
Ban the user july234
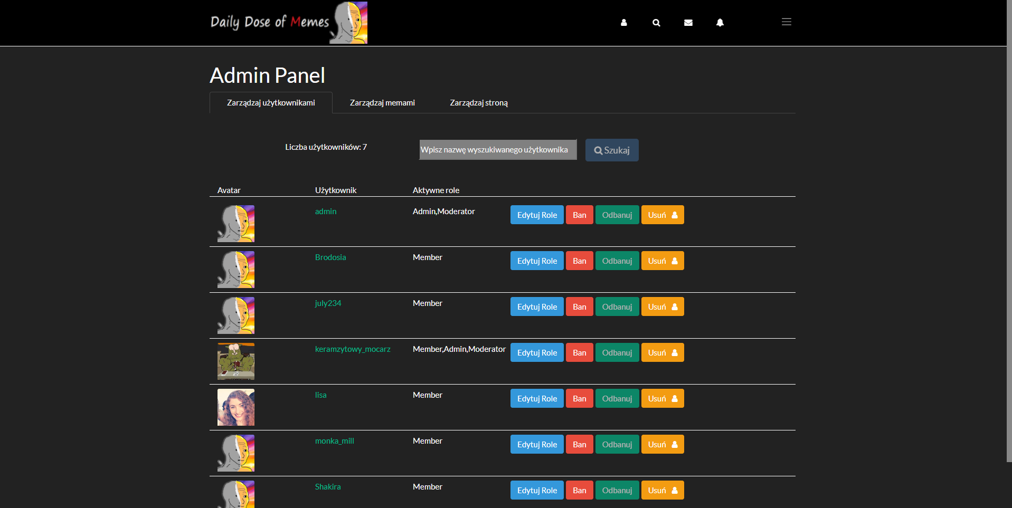coord(579,306)
